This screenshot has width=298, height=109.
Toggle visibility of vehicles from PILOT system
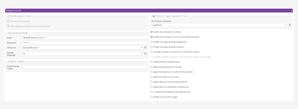coord(151,52)
